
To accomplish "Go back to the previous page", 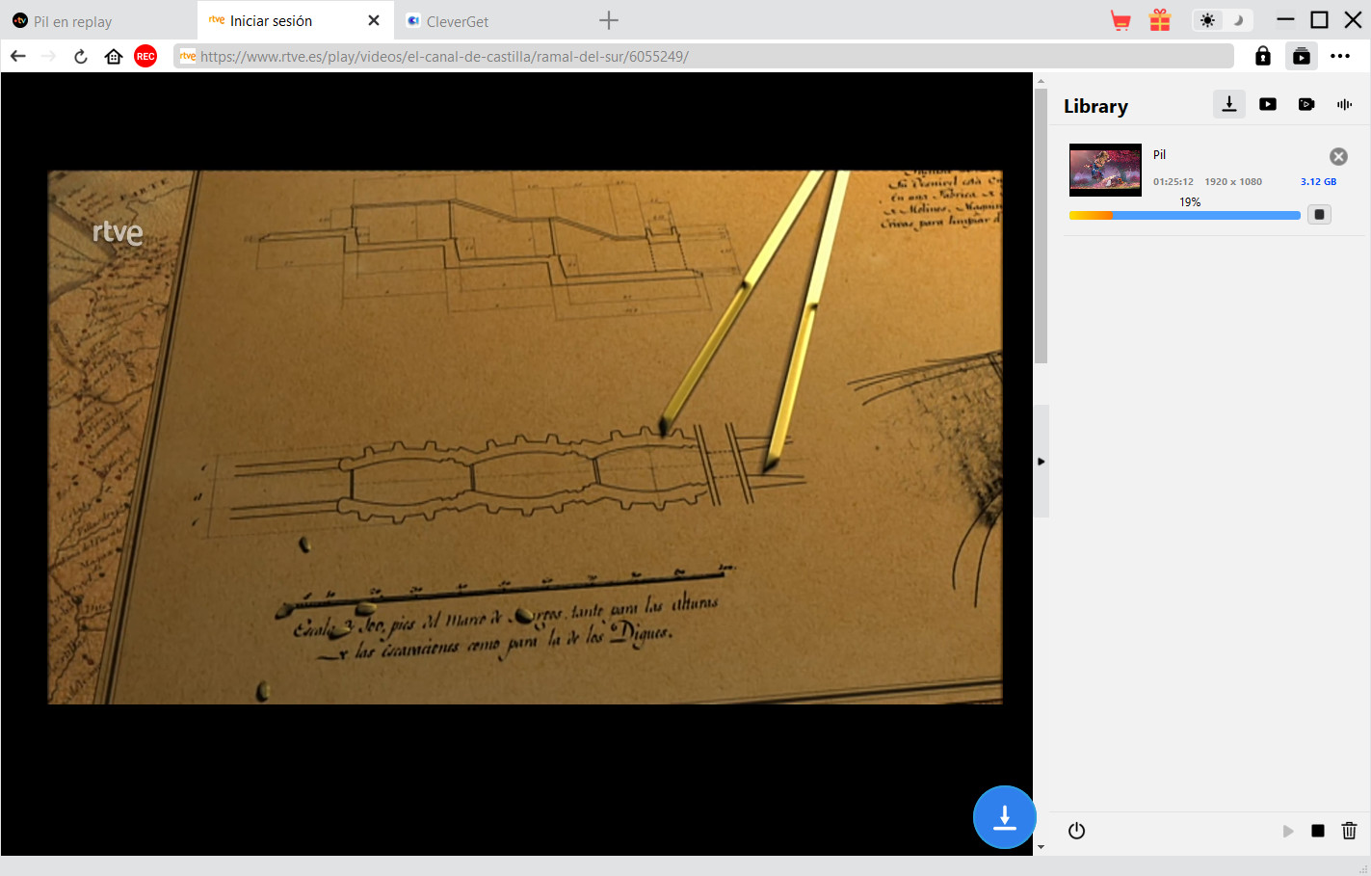I will [18, 56].
